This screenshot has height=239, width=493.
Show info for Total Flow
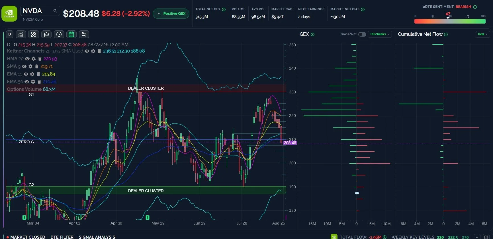click(385, 237)
